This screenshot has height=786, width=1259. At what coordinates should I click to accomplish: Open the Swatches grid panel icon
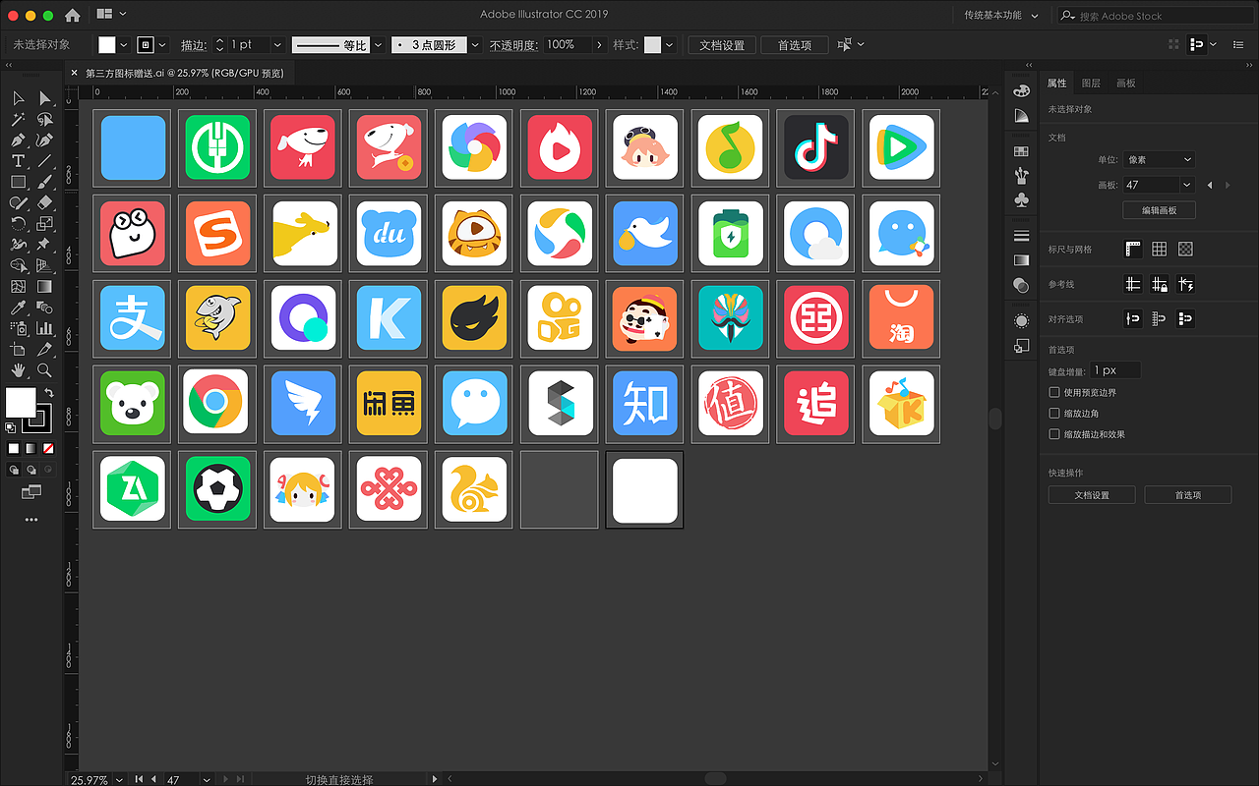pyautogui.click(x=1021, y=151)
